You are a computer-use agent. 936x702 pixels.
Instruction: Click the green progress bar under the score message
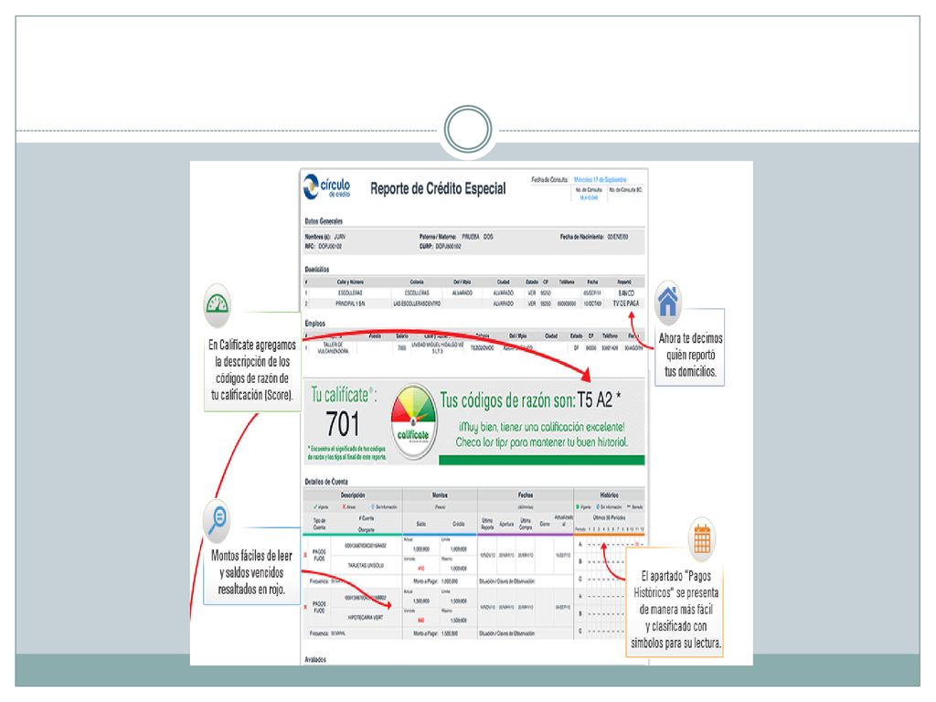(x=541, y=461)
